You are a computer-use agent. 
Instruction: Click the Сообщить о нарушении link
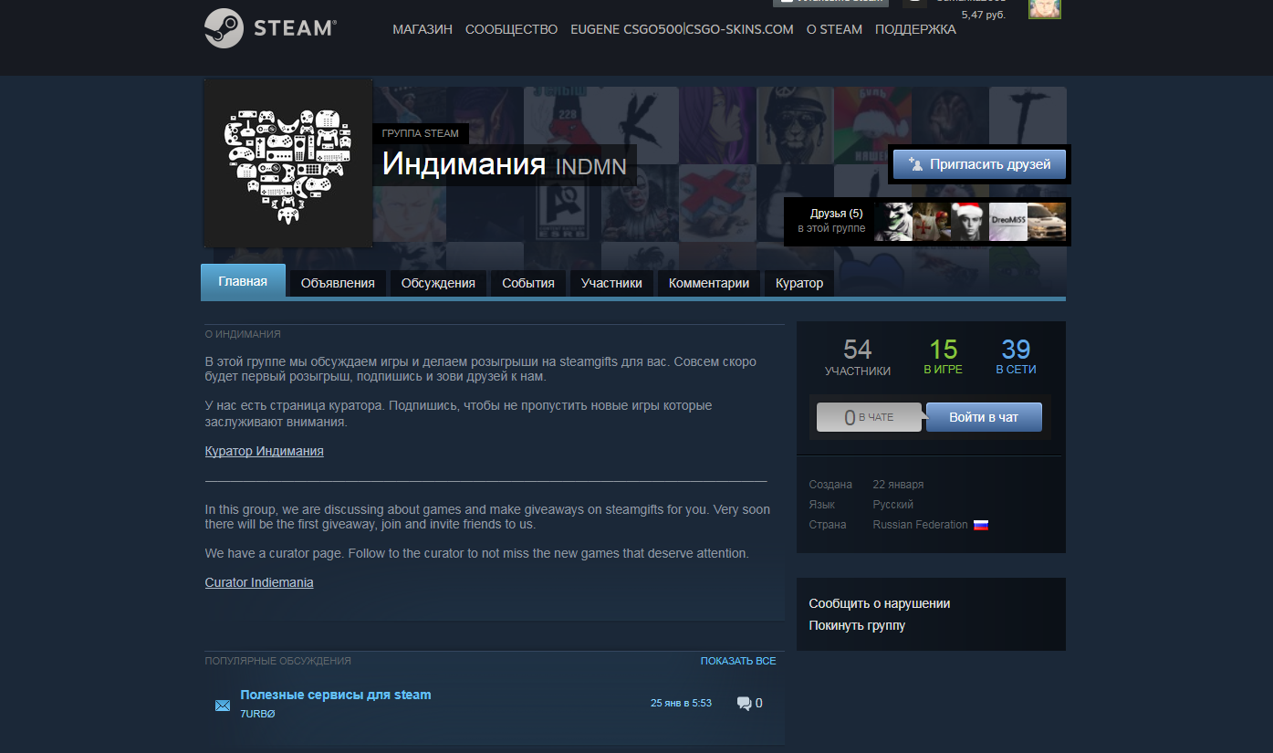pos(880,603)
